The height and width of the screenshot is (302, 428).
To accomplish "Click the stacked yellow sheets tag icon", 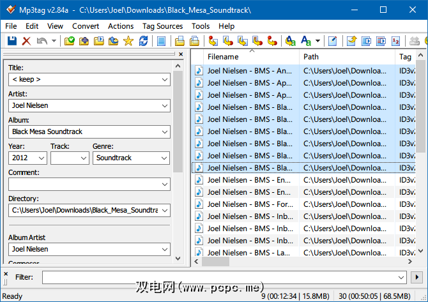I will pos(194,42).
